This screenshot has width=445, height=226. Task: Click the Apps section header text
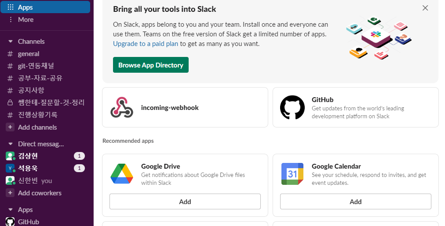25,210
